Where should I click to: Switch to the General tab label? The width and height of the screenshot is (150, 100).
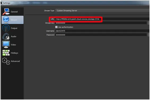(x=14, y=12)
